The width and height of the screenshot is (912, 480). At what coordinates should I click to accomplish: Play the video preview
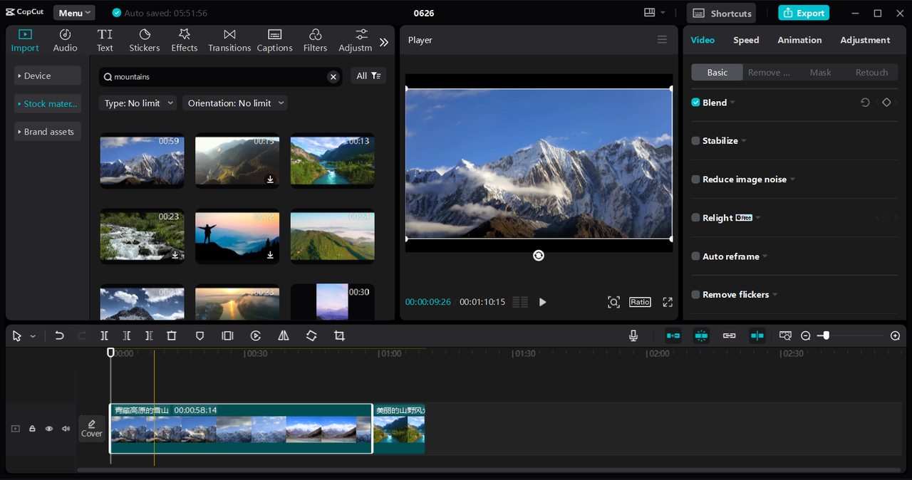(x=542, y=302)
